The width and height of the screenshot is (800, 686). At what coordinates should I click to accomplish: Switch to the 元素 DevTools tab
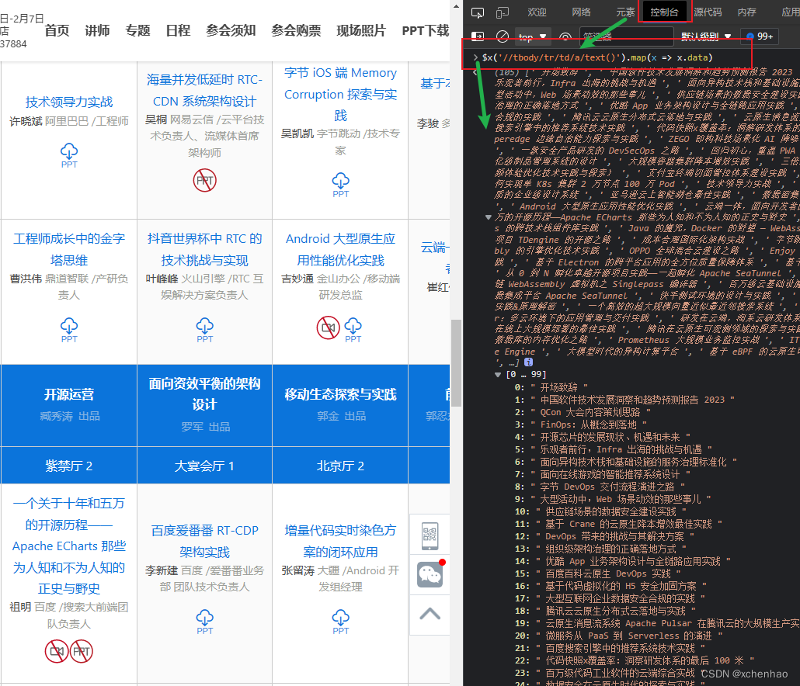(625, 12)
